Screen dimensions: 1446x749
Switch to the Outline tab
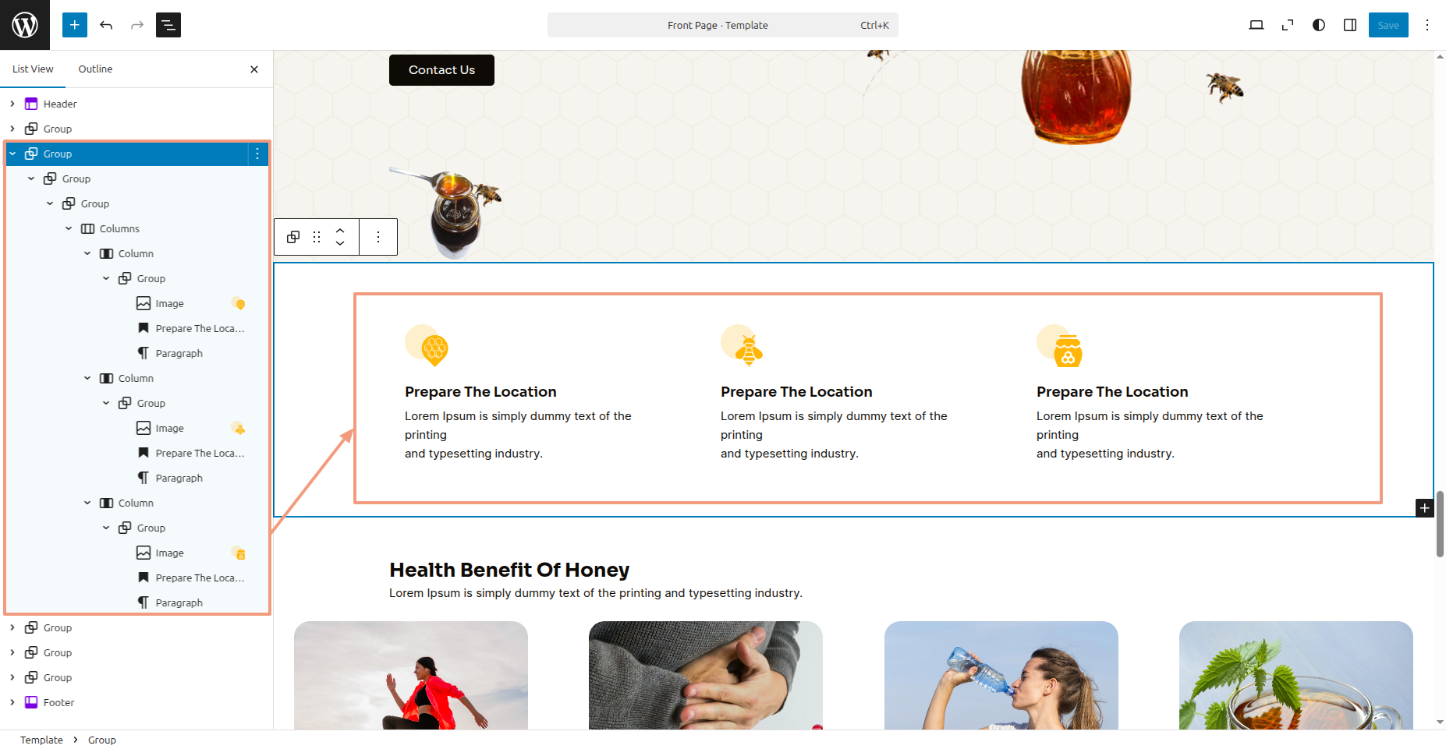coord(95,69)
